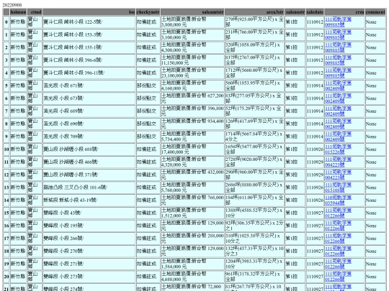Select the location cell ending 153-3號
The image size is (389, 291).
coord(89,35)
